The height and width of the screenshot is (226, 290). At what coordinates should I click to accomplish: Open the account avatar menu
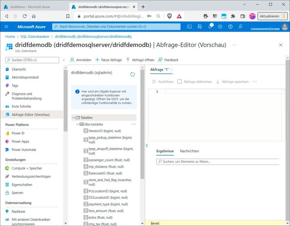285,27
